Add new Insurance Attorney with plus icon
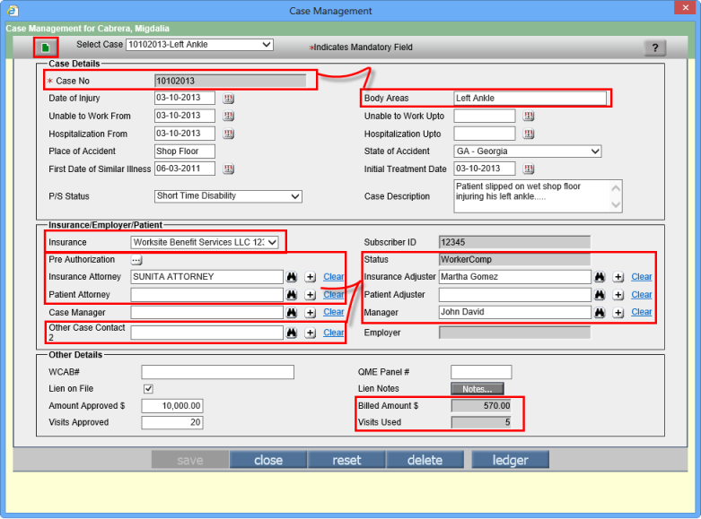The image size is (701, 519). pyautogui.click(x=311, y=277)
